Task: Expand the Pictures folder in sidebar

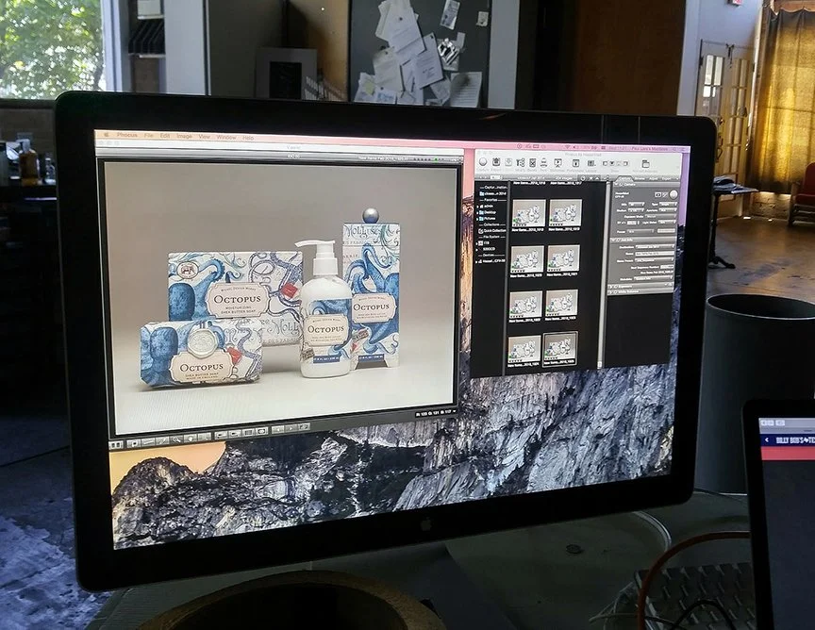Action: click(x=477, y=219)
